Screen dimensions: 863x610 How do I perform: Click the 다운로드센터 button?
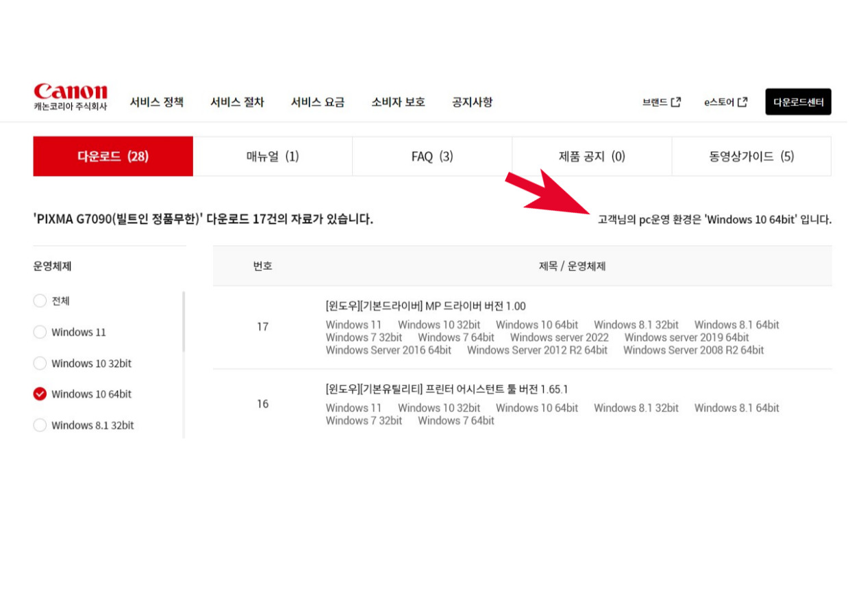(x=798, y=101)
